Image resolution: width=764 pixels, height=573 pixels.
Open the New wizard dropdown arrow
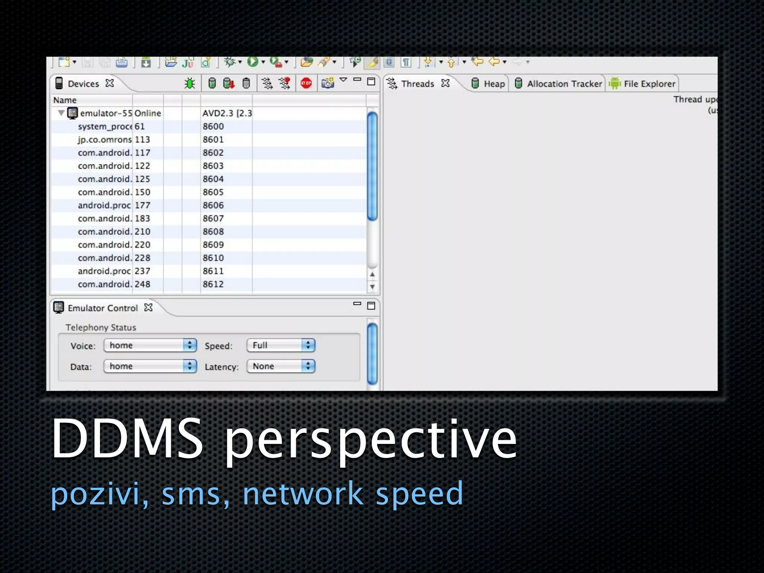point(75,62)
